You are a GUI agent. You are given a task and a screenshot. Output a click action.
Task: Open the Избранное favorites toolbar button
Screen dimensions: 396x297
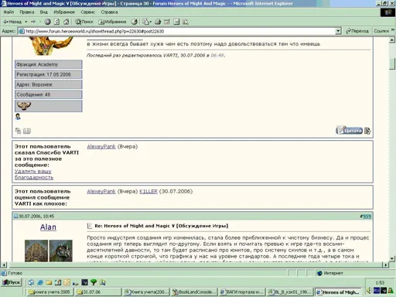click(112, 22)
